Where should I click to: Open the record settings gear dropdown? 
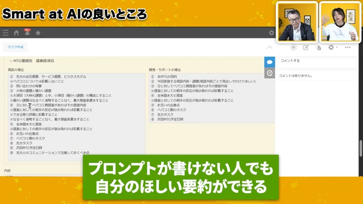coord(333,48)
